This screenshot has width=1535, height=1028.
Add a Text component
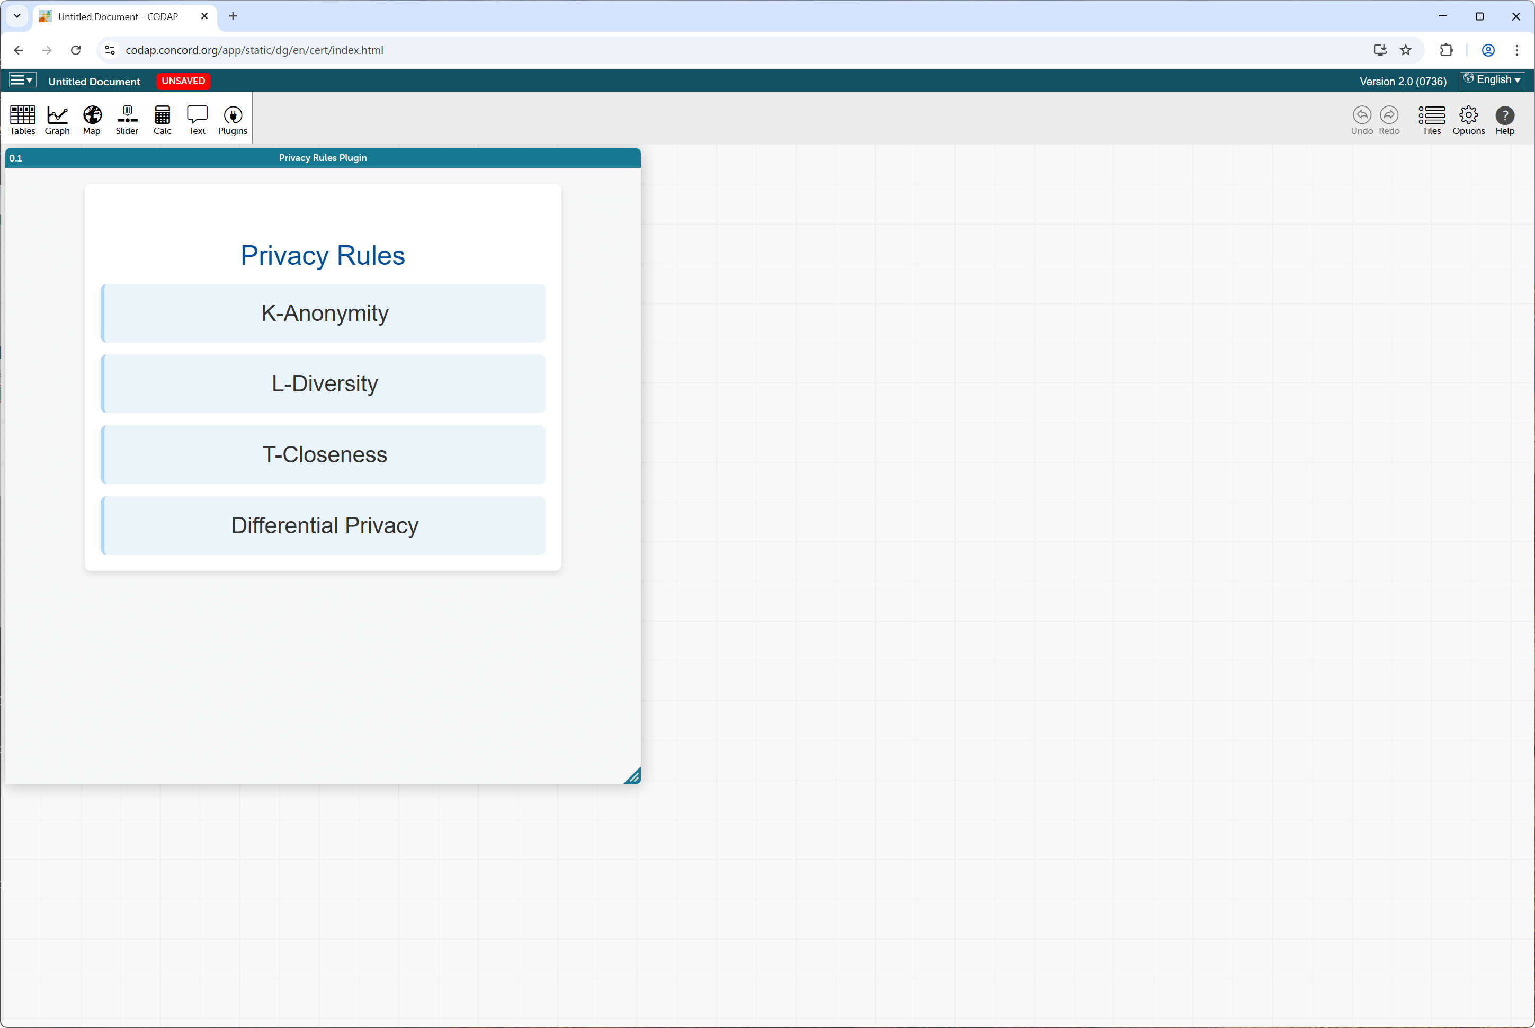[x=197, y=120]
